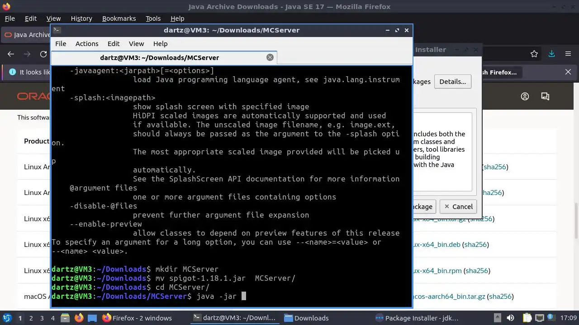Open sha256 link for x64_bin.rpm
The width and height of the screenshot is (579, 325).
477,271
